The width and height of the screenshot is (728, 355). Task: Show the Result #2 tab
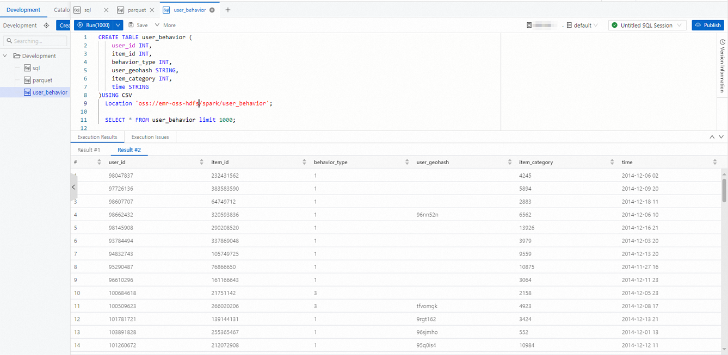tap(129, 150)
